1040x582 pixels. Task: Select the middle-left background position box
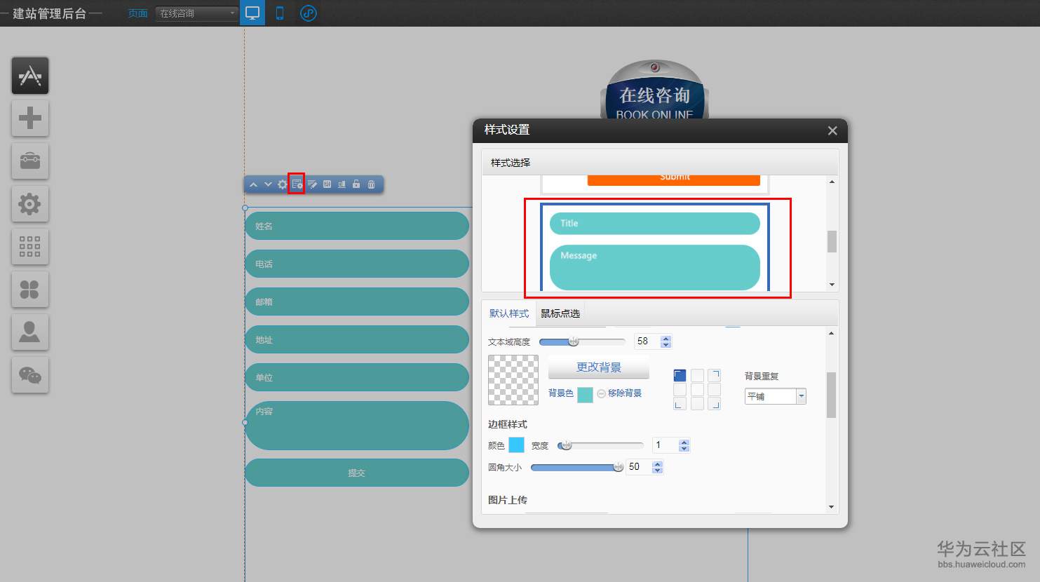(680, 390)
